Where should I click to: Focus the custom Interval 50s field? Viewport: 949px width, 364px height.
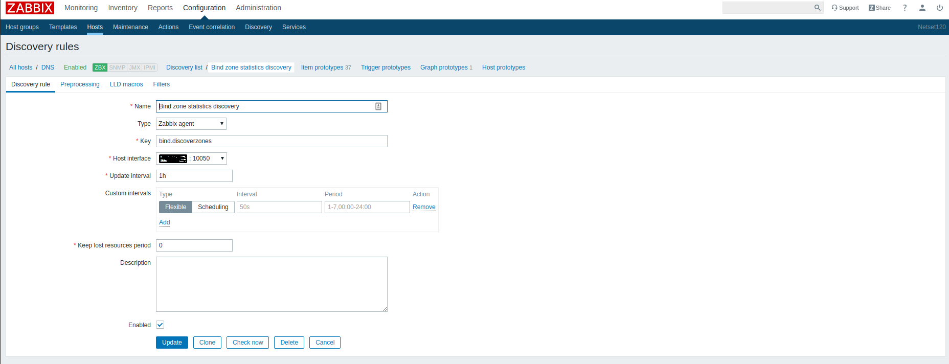pyautogui.click(x=279, y=207)
